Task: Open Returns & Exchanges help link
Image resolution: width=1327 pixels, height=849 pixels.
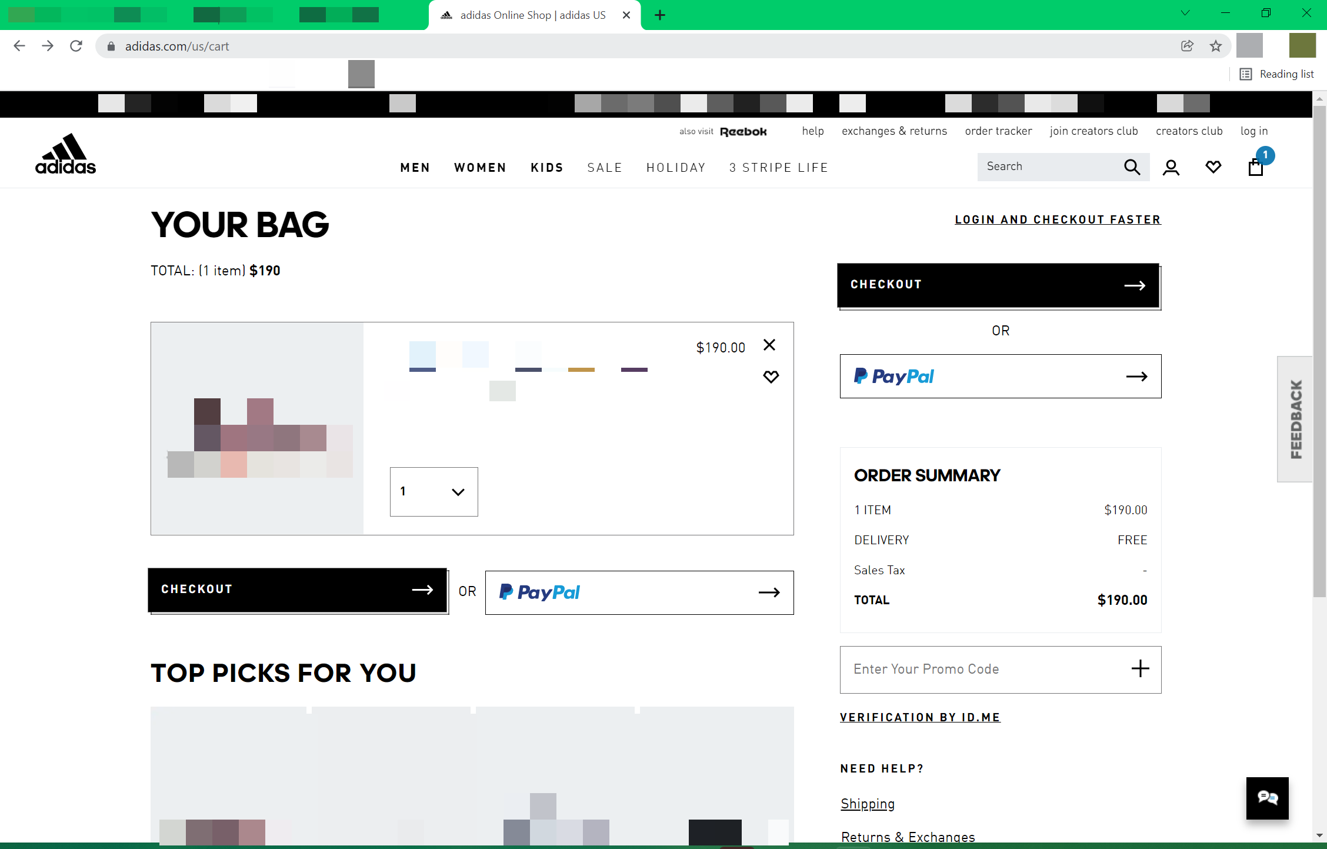Action: pyautogui.click(x=908, y=837)
